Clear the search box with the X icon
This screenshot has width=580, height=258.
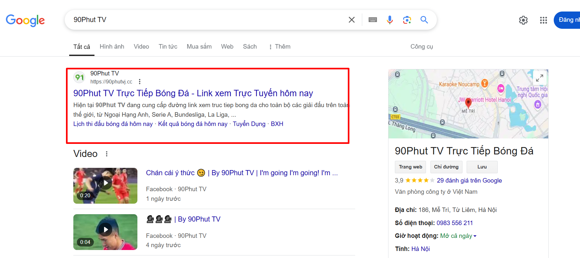pyautogui.click(x=352, y=20)
